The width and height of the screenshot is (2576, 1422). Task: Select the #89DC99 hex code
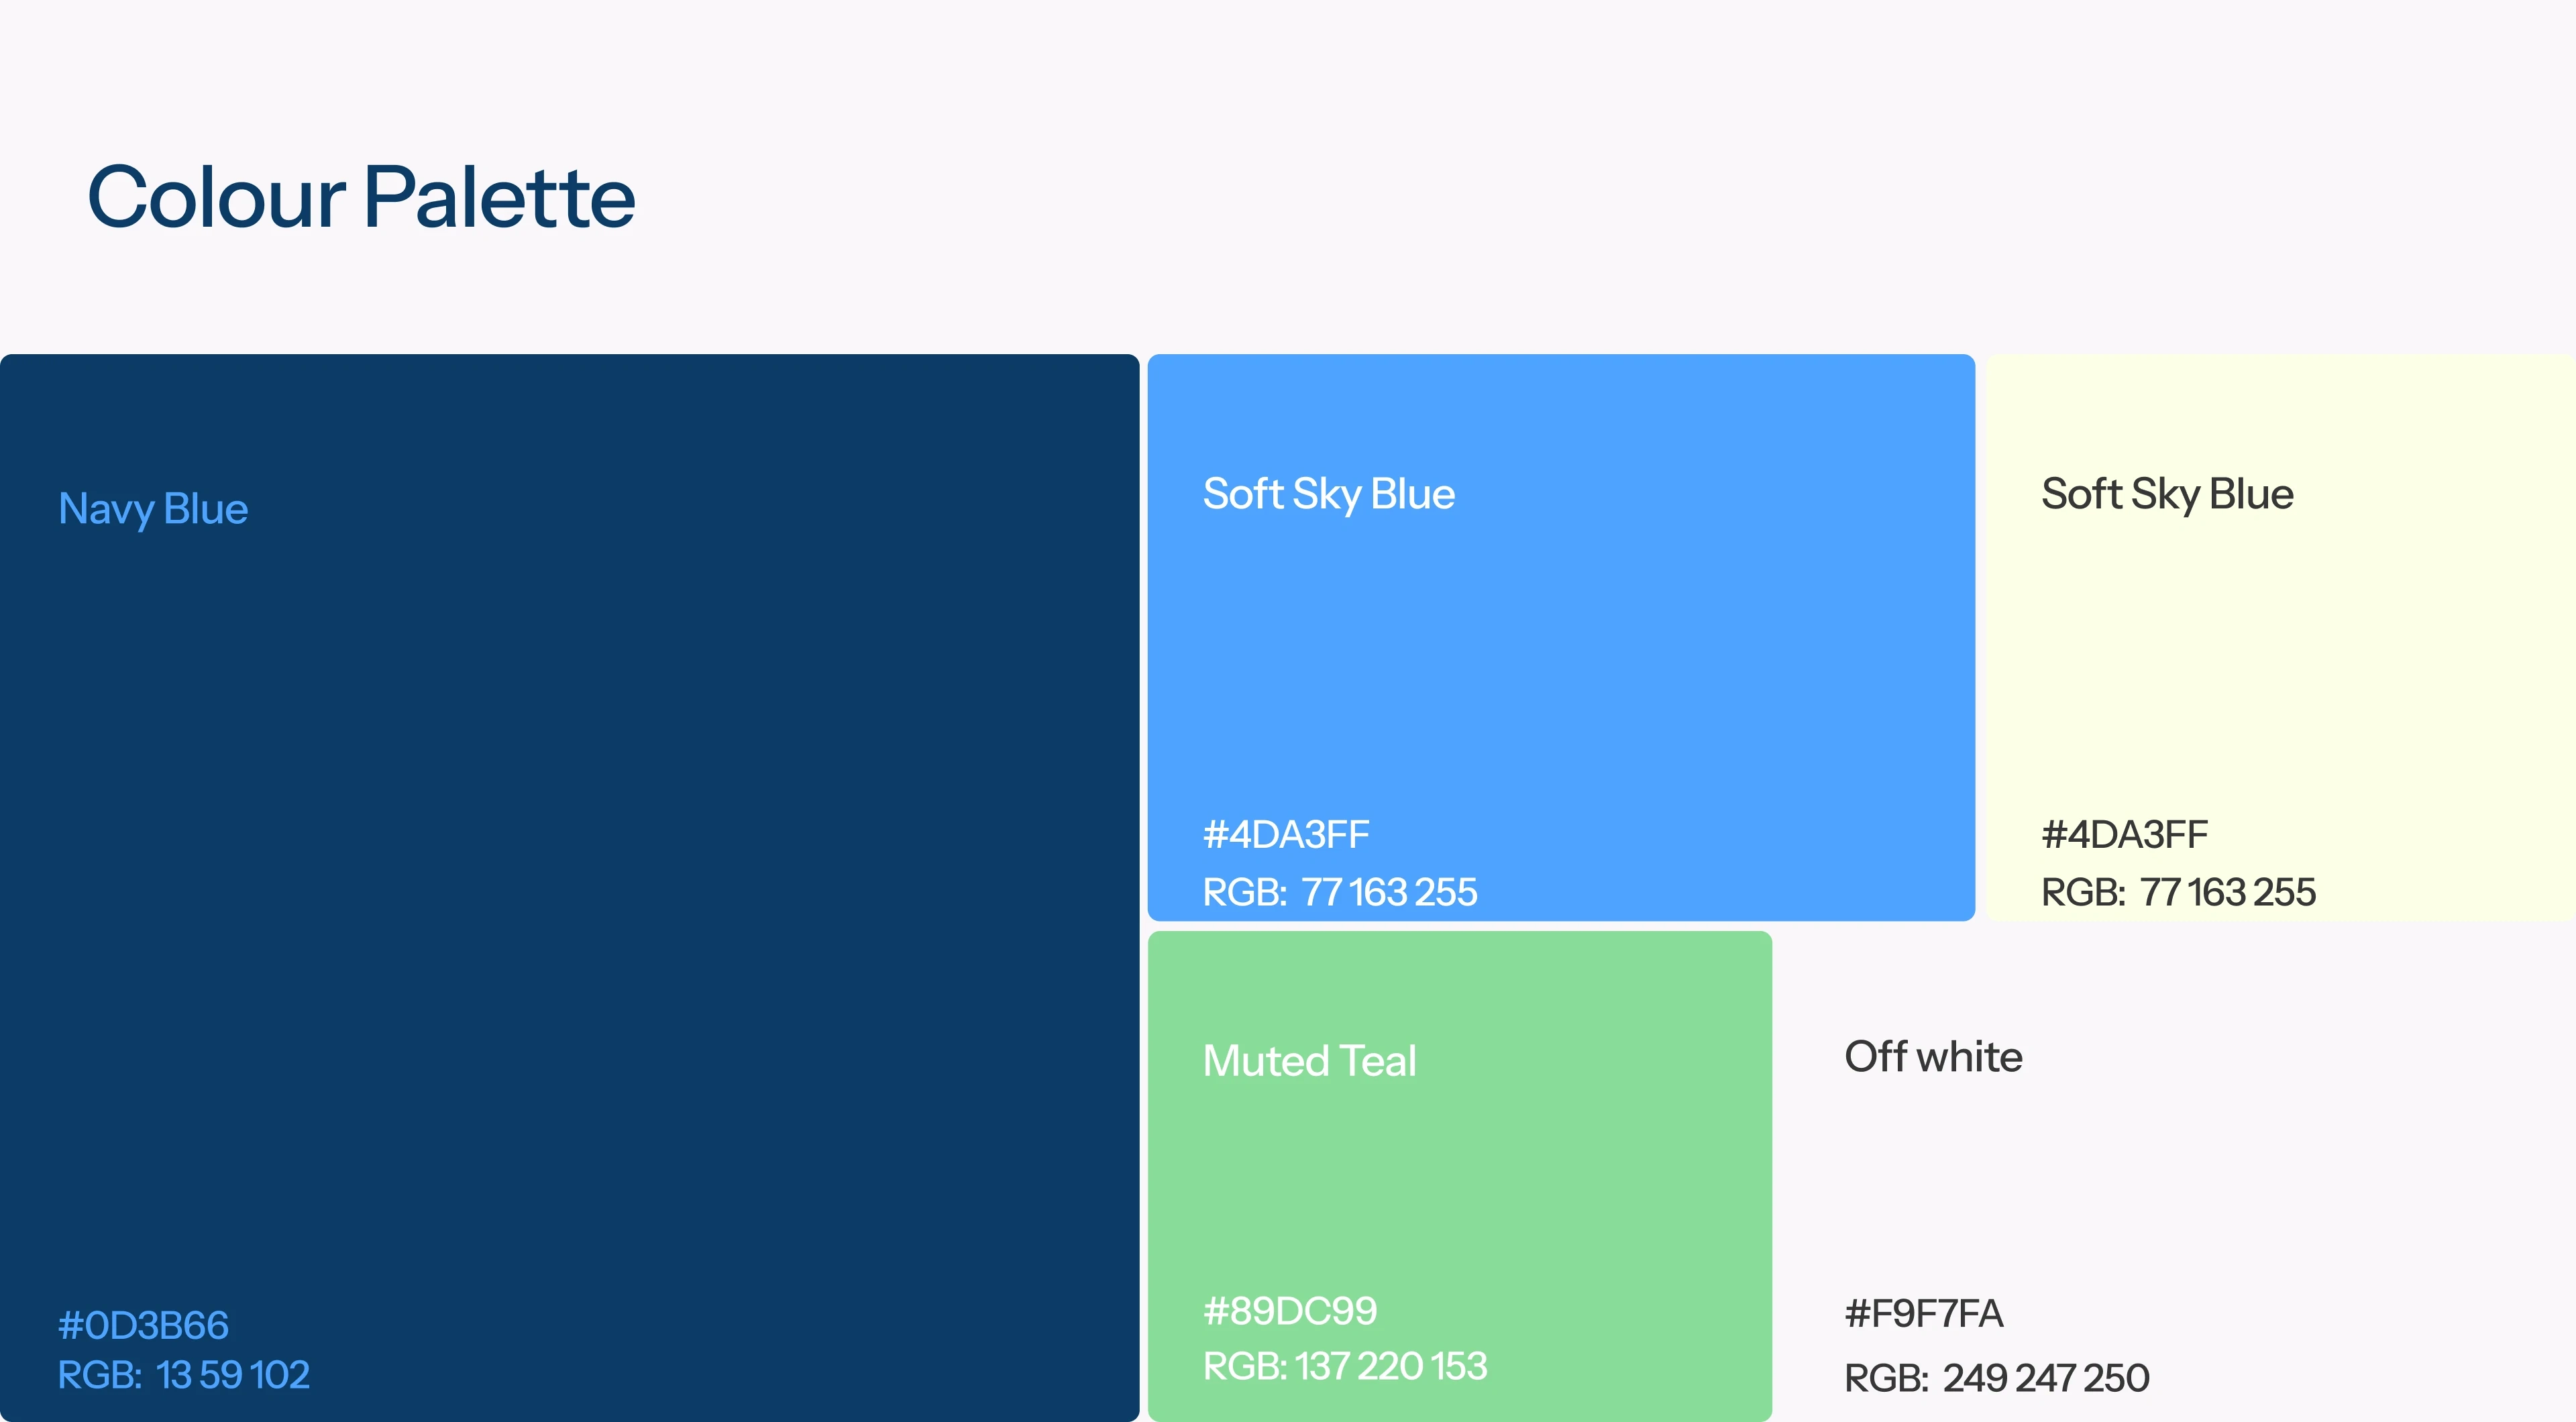pos(1290,1311)
